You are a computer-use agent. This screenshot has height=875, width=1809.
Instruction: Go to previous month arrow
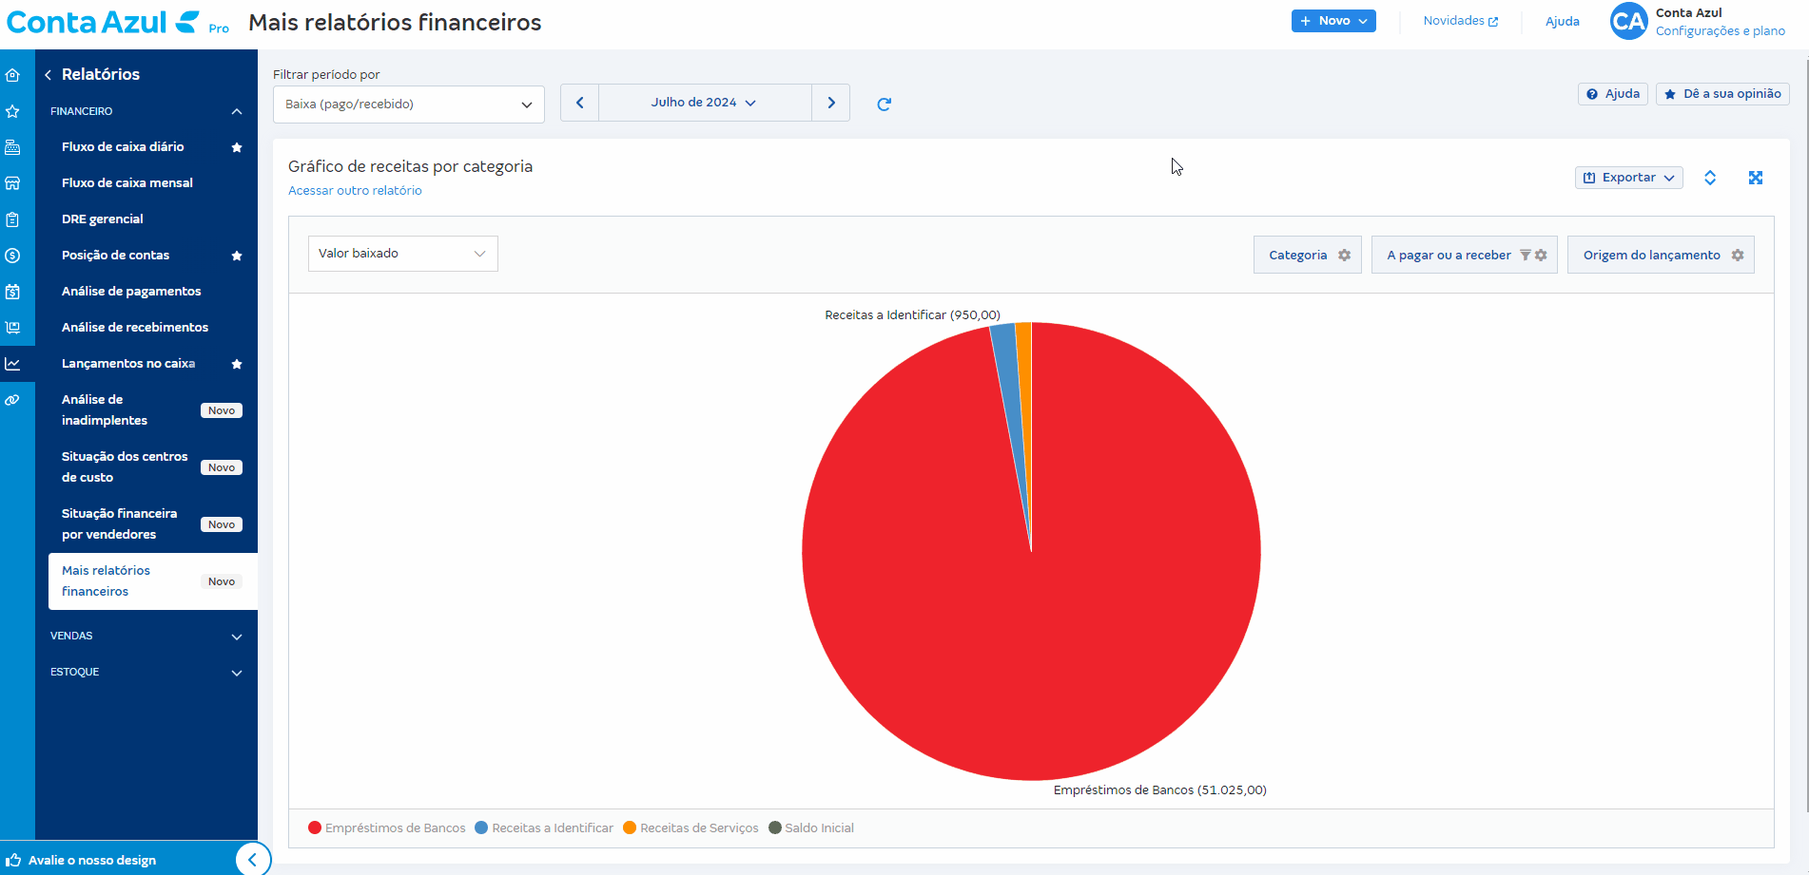point(579,103)
